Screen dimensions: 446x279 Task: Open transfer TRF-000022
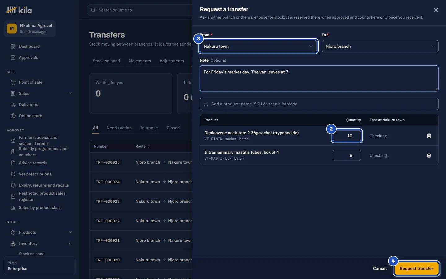pos(107,221)
